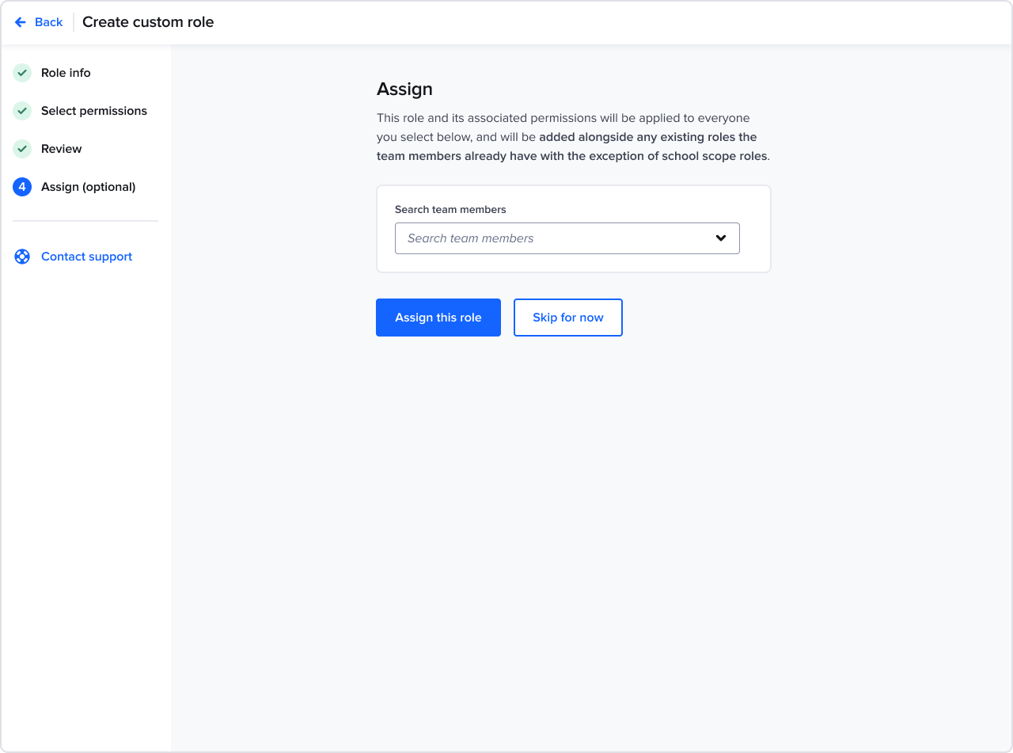The image size is (1013, 753).
Task: Click the Create custom role title
Action: tap(148, 22)
